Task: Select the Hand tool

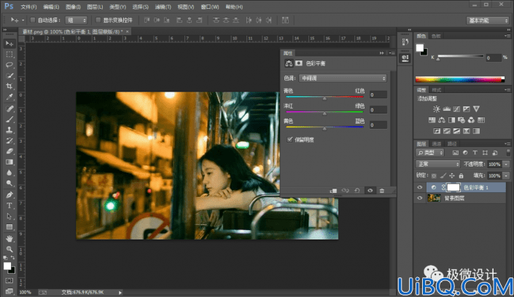Action: tap(9, 238)
